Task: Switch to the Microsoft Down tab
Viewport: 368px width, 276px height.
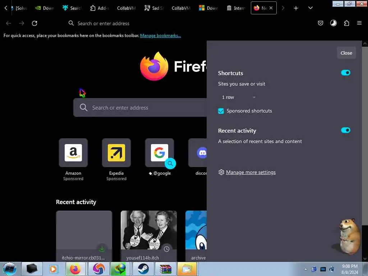Action: [x=208, y=8]
